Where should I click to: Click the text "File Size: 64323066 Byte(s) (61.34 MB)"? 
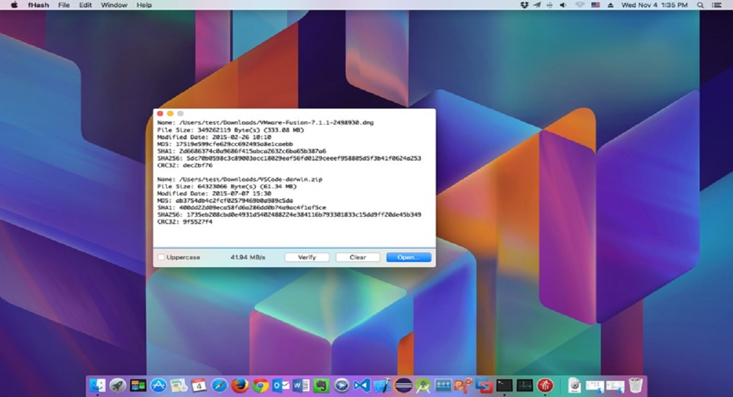pos(227,186)
